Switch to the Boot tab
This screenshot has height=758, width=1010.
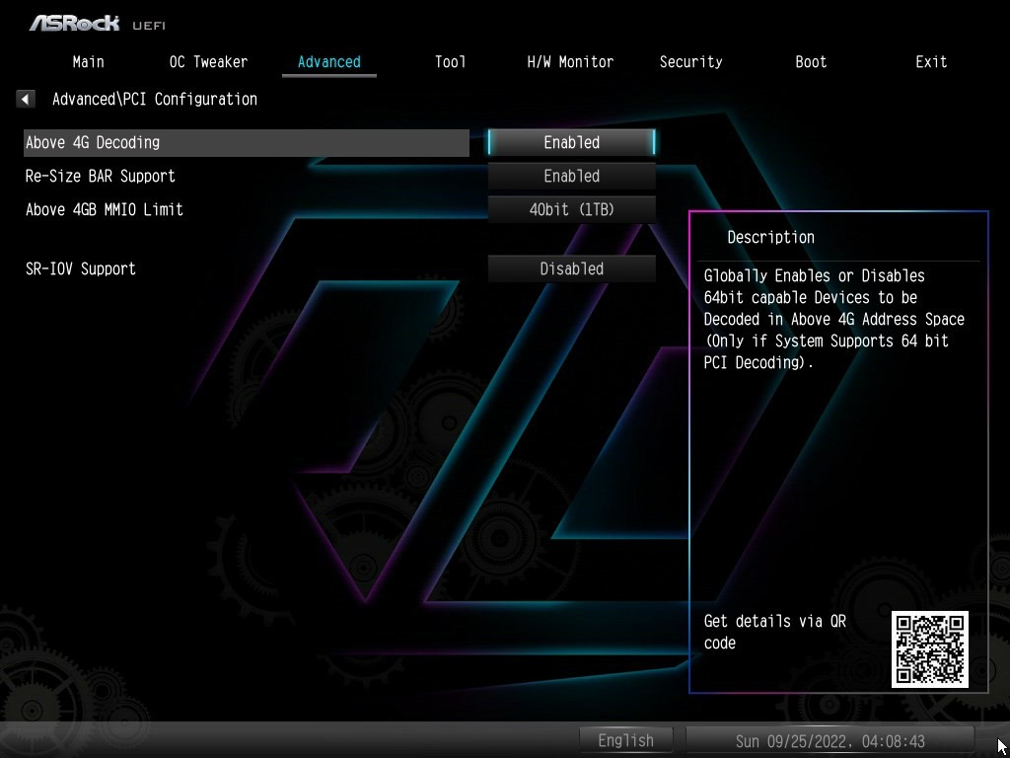[x=811, y=61]
